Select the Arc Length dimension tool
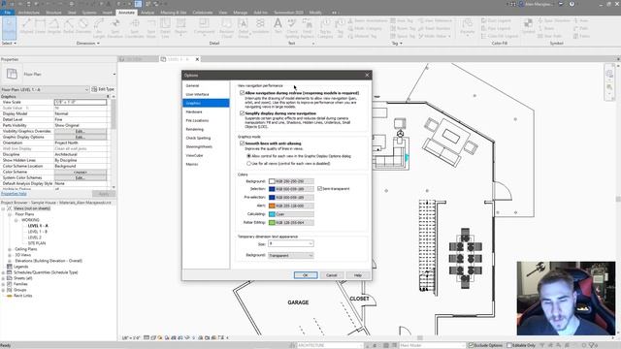This screenshot has width=621, height=349. [x=99, y=28]
